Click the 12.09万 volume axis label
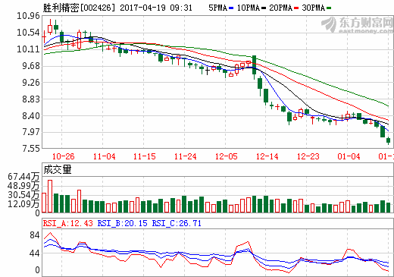Viewport: 394px width, 277px height. click(23, 204)
